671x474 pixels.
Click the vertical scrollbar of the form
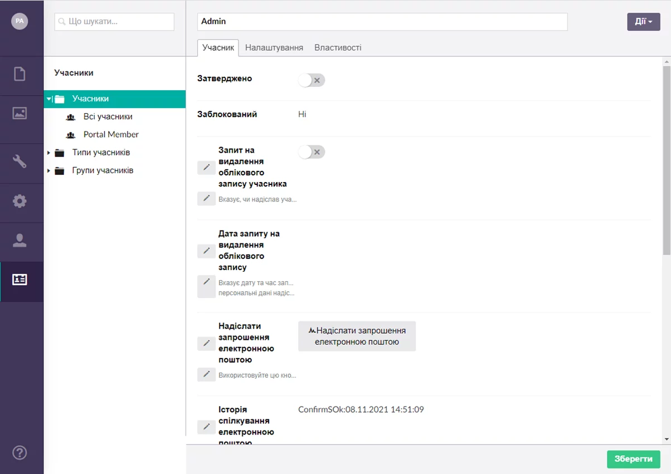[666, 162]
